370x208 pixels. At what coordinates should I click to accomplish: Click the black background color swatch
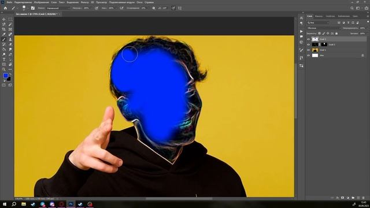pyautogui.click(x=9, y=79)
